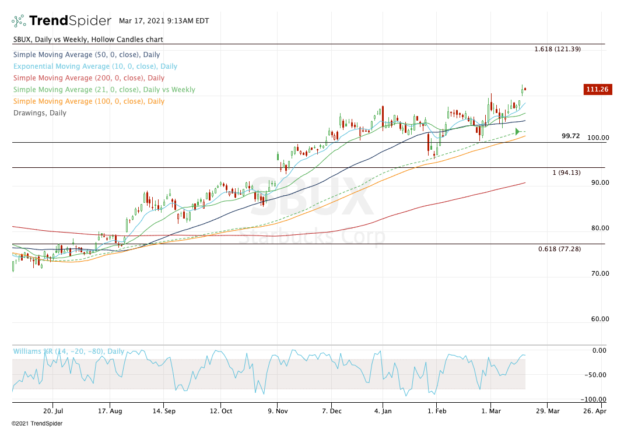The image size is (624, 429).
Task: Click the 14. Sep date axis label
Action: [163, 411]
